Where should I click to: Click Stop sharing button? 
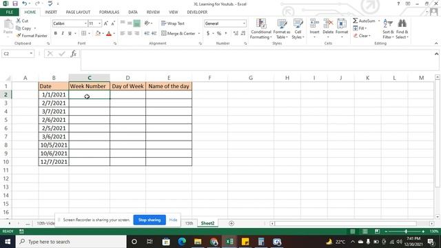tap(150, 220)
